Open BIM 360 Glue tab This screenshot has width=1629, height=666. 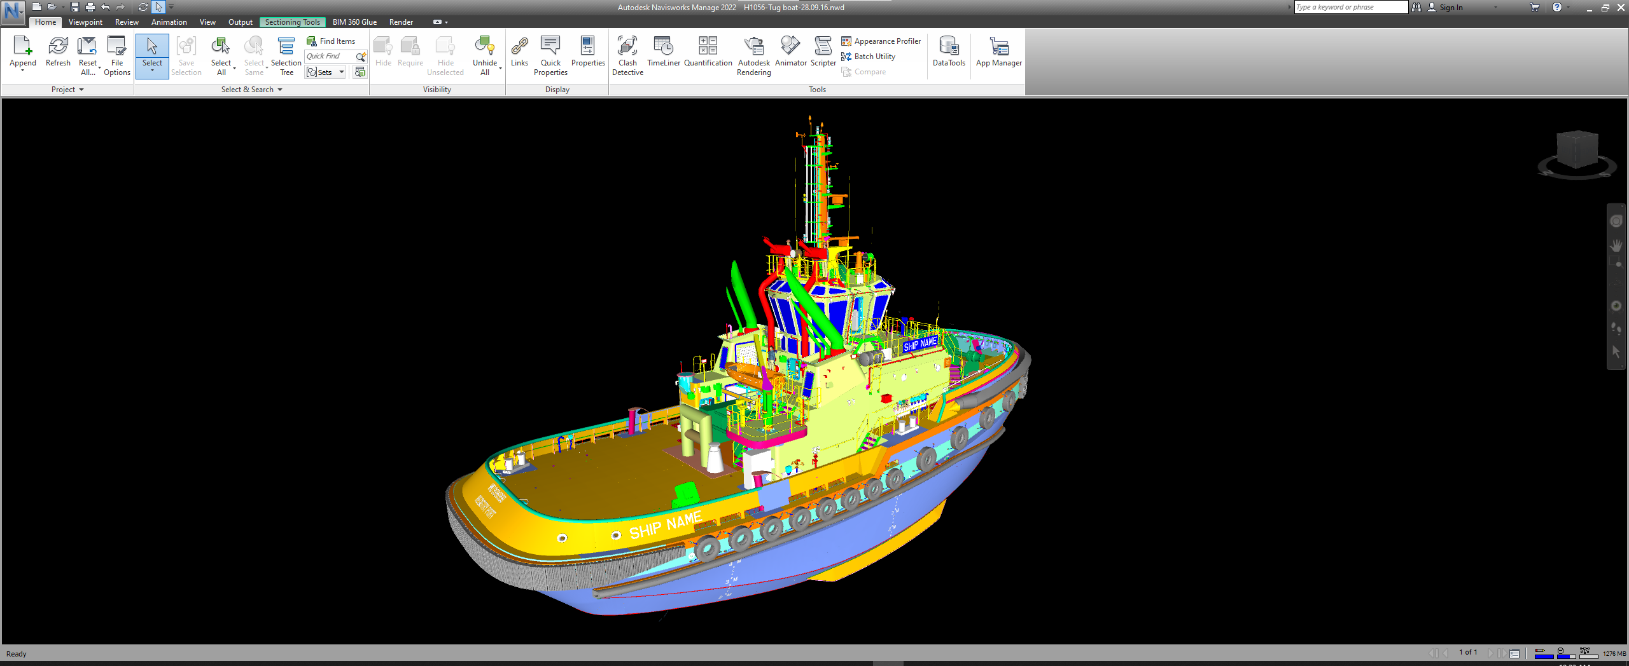click(354, 22)
